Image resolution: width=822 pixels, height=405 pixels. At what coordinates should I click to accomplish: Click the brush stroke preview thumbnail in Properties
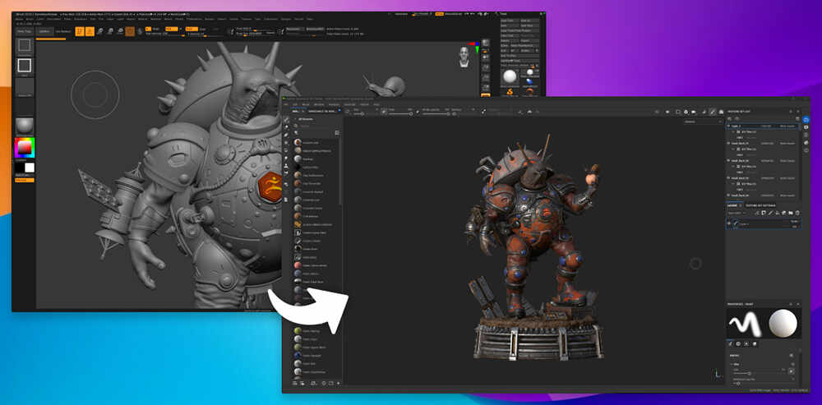(x=745, y=324)
